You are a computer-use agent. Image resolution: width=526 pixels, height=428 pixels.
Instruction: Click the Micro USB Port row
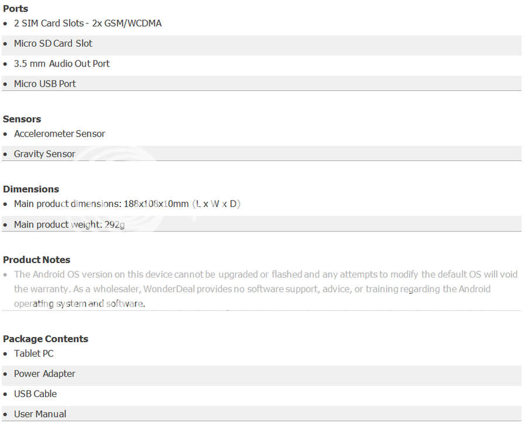(x=261, y=83)
